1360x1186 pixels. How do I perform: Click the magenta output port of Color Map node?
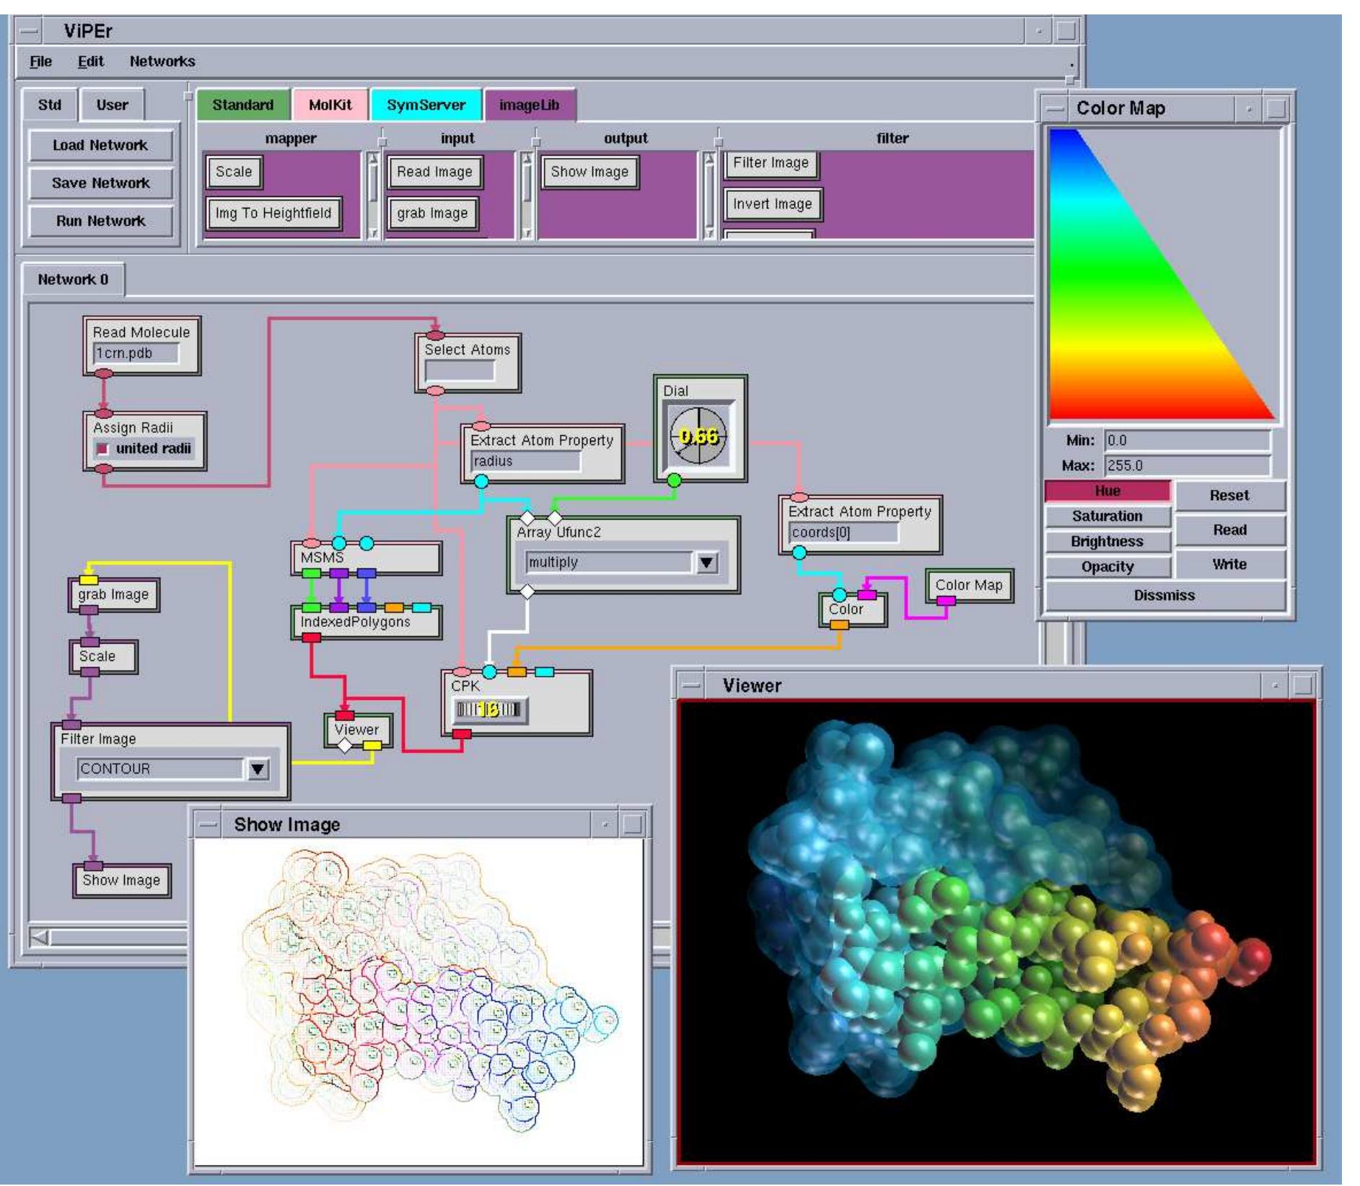(945, 601)
